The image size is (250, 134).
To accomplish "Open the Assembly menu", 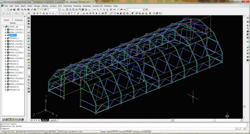I will 67,6.
